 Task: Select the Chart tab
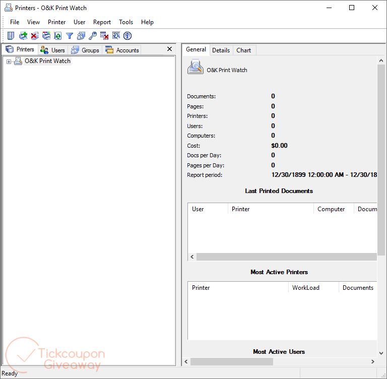click(x=243, y=50)
